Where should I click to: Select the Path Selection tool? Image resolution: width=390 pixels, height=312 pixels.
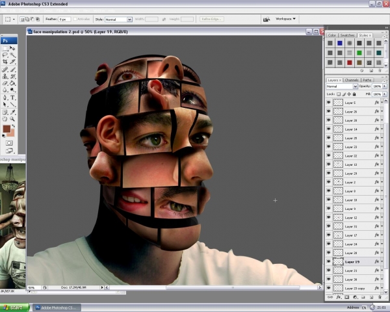5,105
